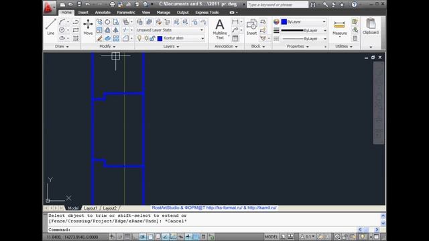Click the keyword or phrase search field
This screenshot has width=429, height=241.
tap(278, 5)
